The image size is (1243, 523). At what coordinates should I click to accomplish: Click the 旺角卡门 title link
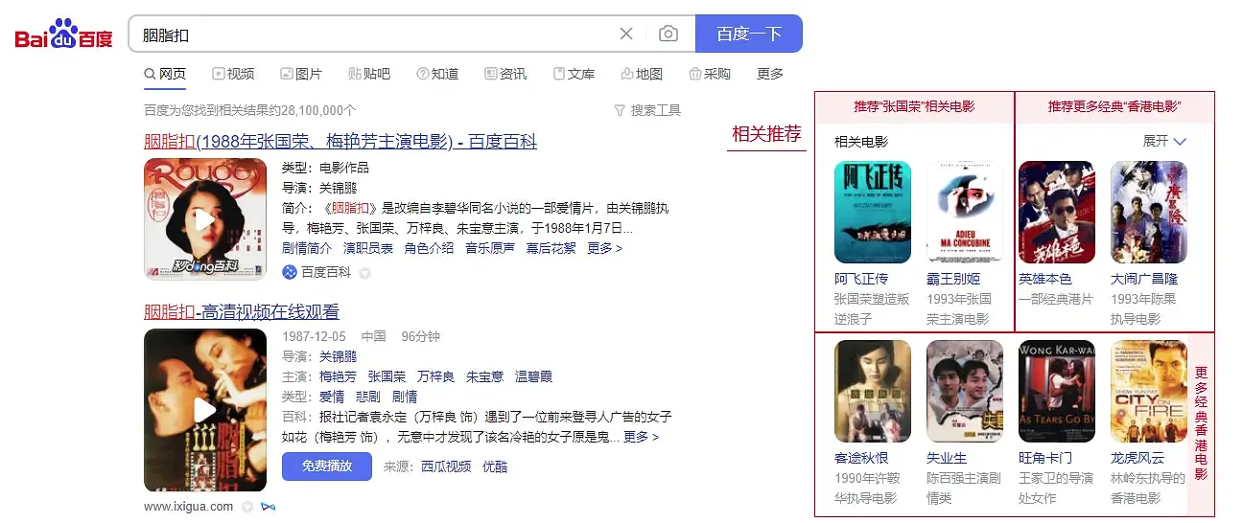coord(1045,458)
